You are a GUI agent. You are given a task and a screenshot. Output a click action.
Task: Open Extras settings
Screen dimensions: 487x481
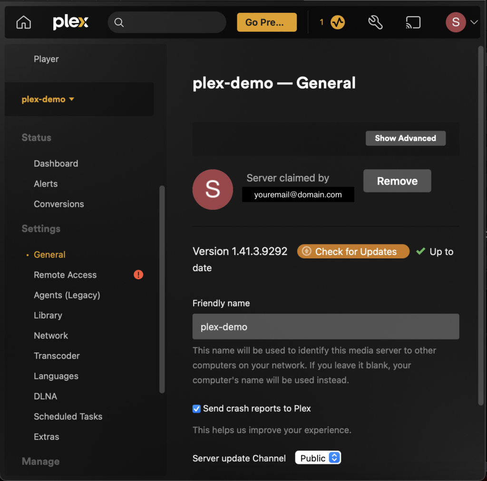(x=46, y=437)
